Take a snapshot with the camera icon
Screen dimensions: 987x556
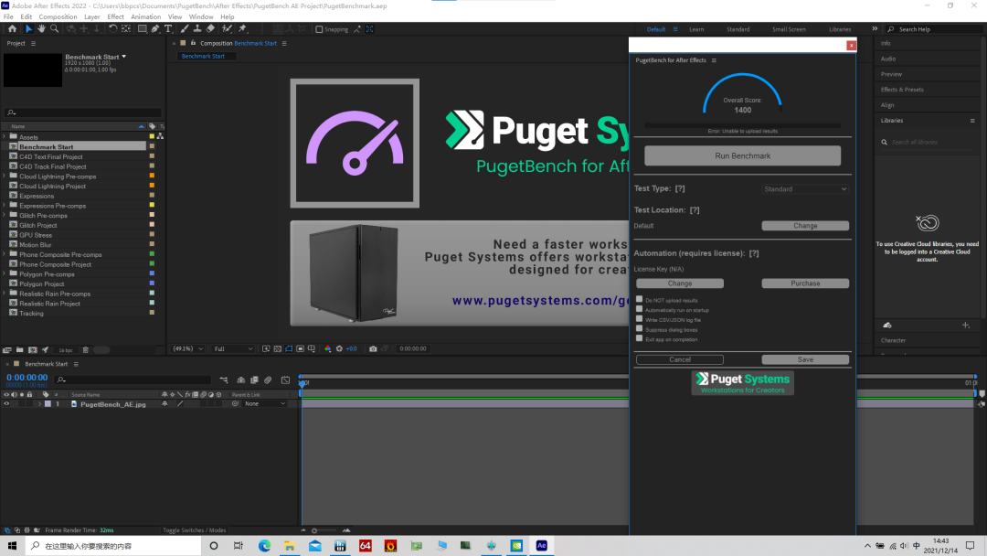(373, 348)
